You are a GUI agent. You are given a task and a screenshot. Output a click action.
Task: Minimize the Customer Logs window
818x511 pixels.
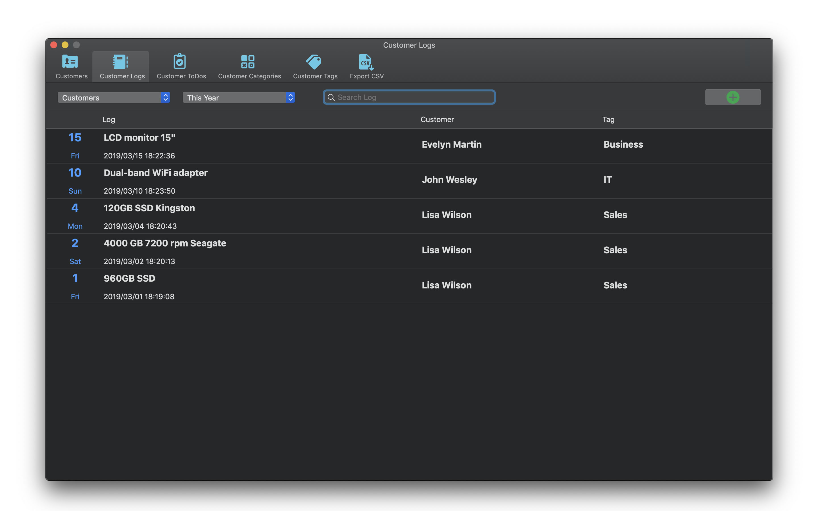[x=65, y=45]
